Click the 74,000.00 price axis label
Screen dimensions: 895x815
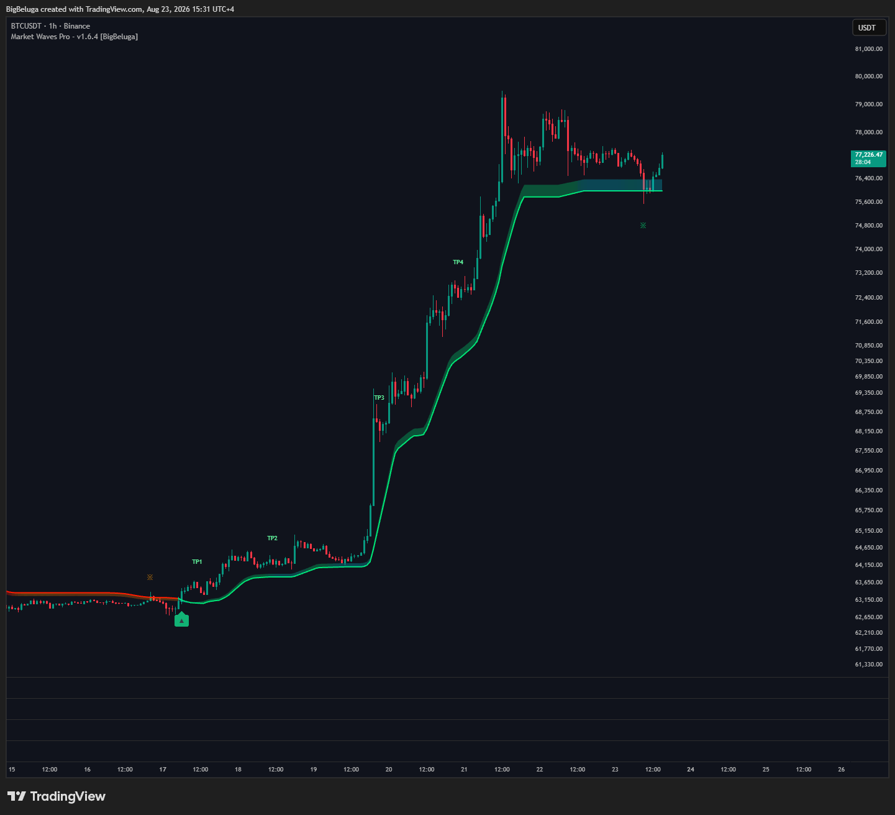869,249
